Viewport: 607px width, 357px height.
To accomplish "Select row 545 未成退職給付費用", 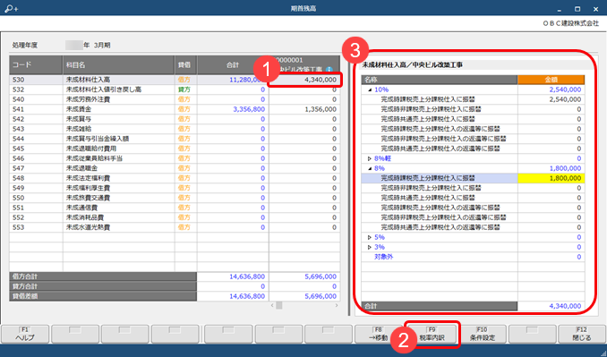I will tap(175, 149).
